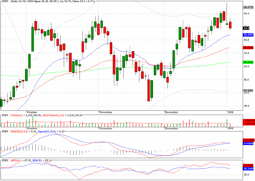Viewport: 255px width, 181px height.
Task: Click the red 1,545,24 volume average tag
Action: click(249, 121)
